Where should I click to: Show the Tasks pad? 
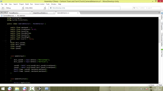pyautogui.click(x=159, y=85)
